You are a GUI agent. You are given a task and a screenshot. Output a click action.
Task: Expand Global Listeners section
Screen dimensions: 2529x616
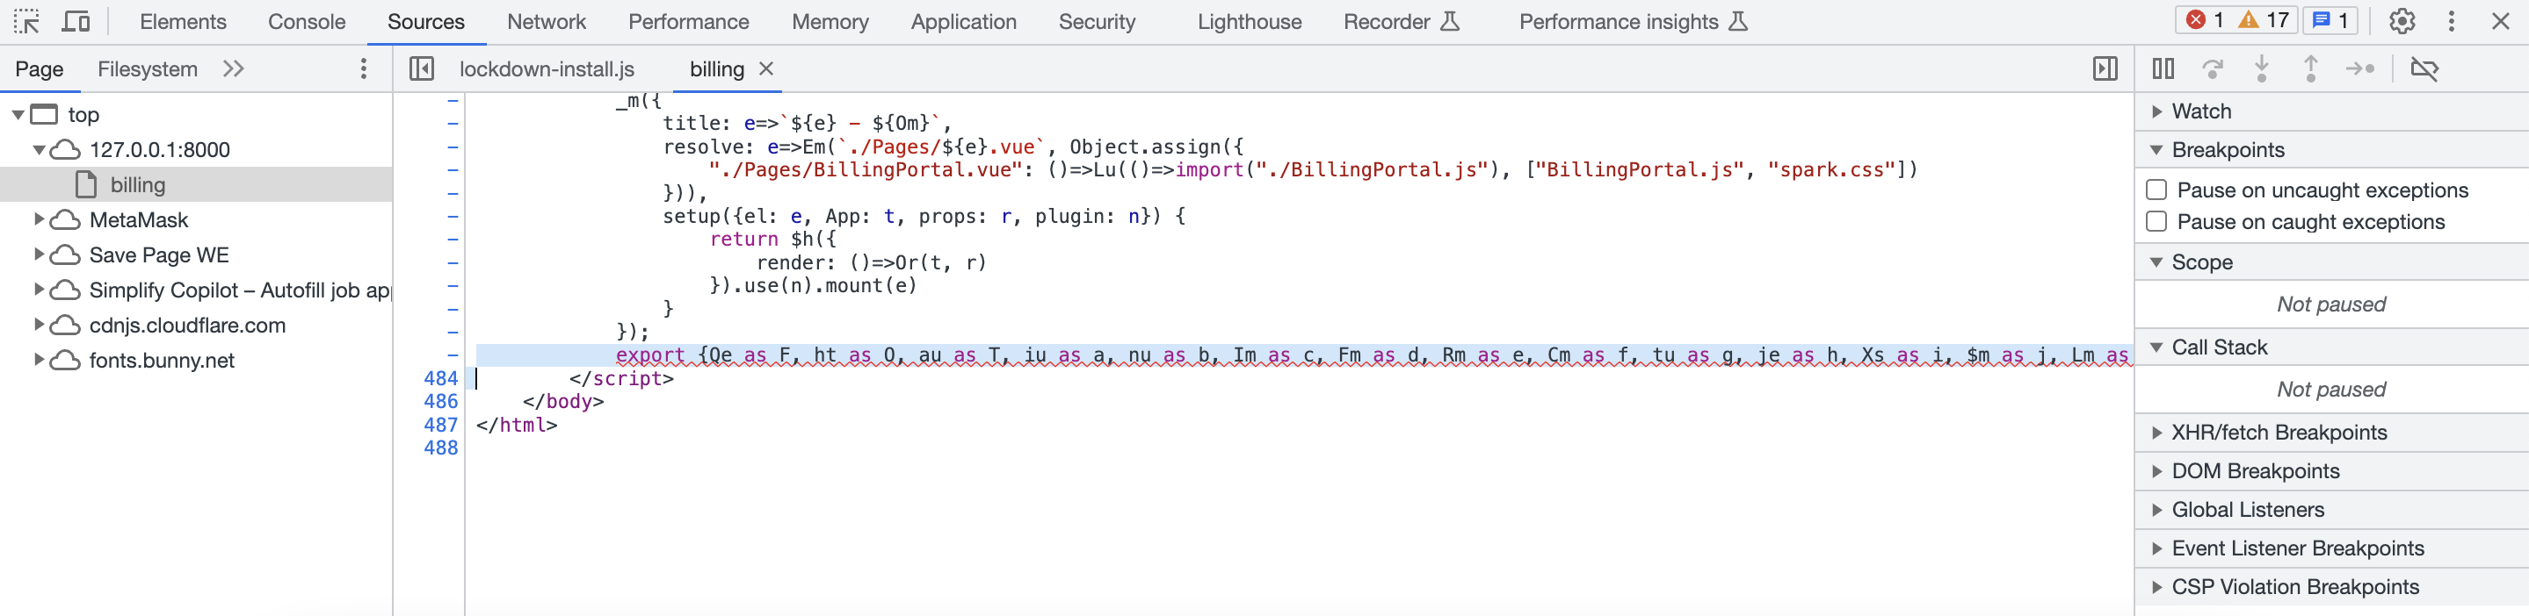[2157, 510]
